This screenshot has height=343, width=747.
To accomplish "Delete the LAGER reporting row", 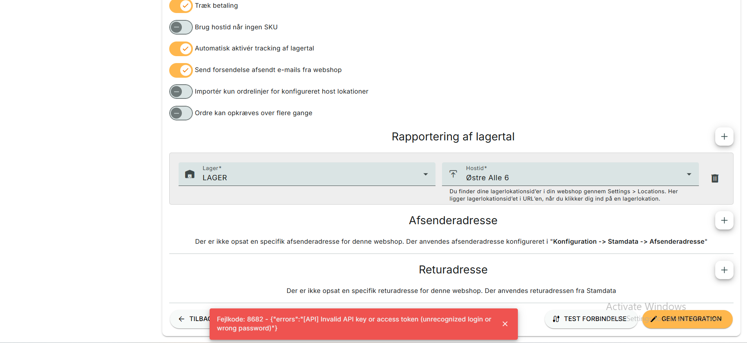I will coord(715,178).
